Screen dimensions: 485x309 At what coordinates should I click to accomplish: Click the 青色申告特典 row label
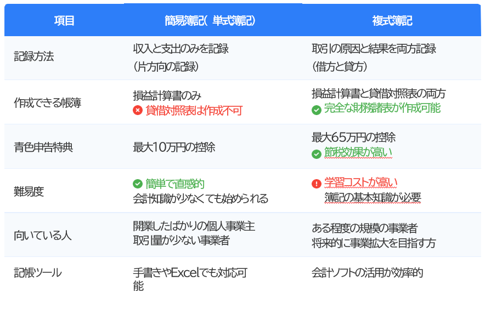tap(43, 147)
